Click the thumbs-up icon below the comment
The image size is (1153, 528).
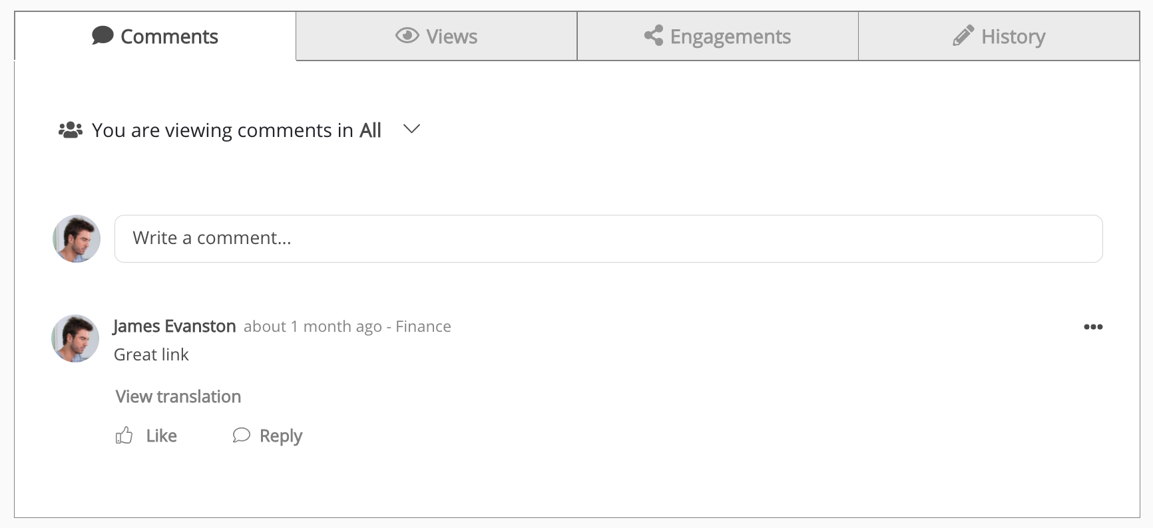[124, 435]
